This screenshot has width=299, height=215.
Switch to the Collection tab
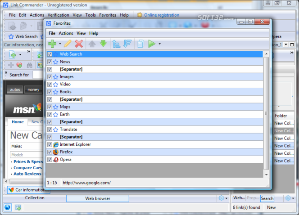[35, 198]
